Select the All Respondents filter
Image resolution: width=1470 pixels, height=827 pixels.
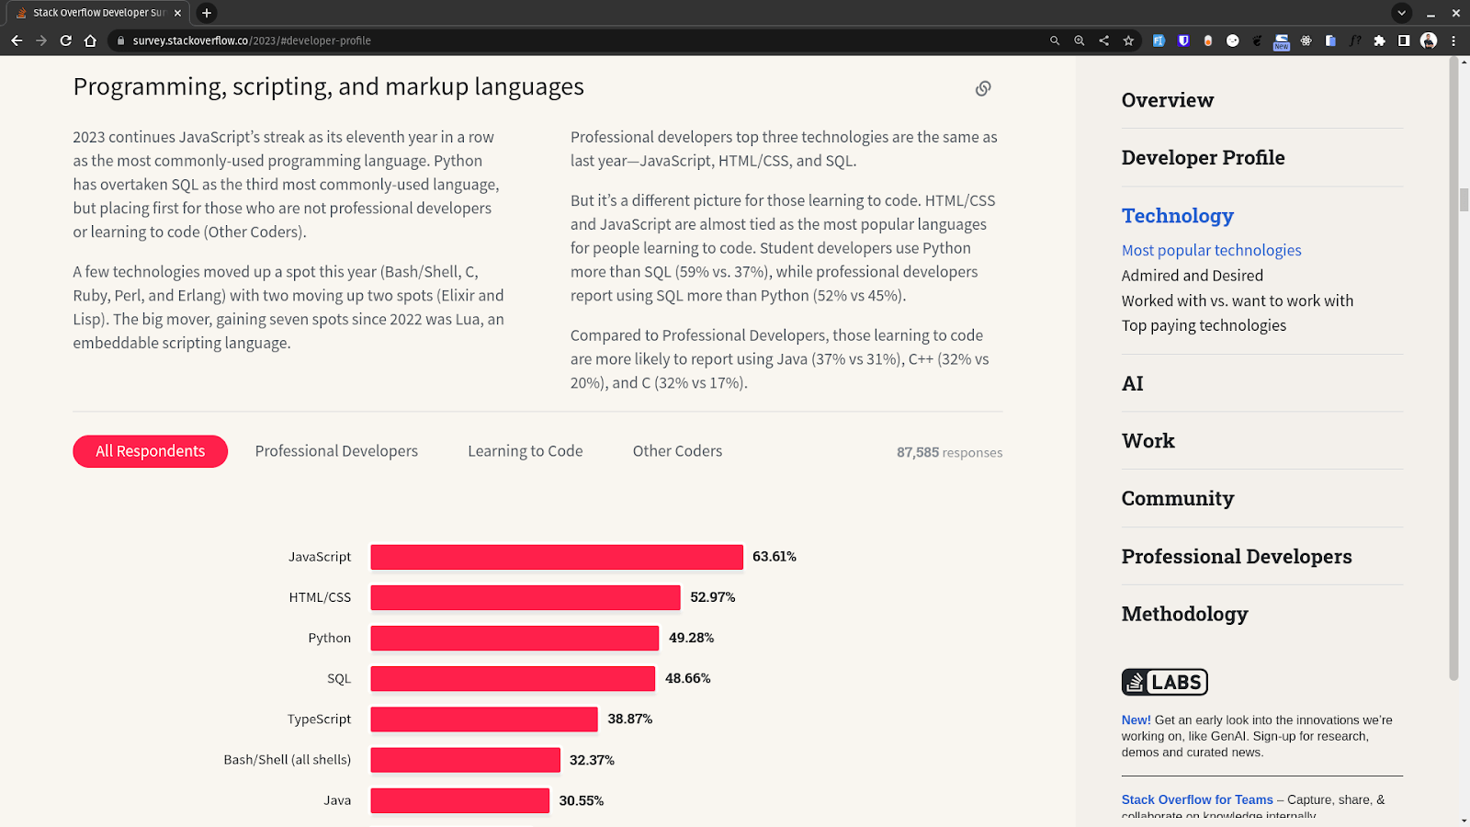pyautogui.click(x=150, y=451)
